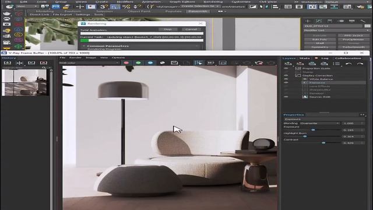Toggle the alpha/mono circle button in Frame Buffer toolbar

[x=163, y=63]
